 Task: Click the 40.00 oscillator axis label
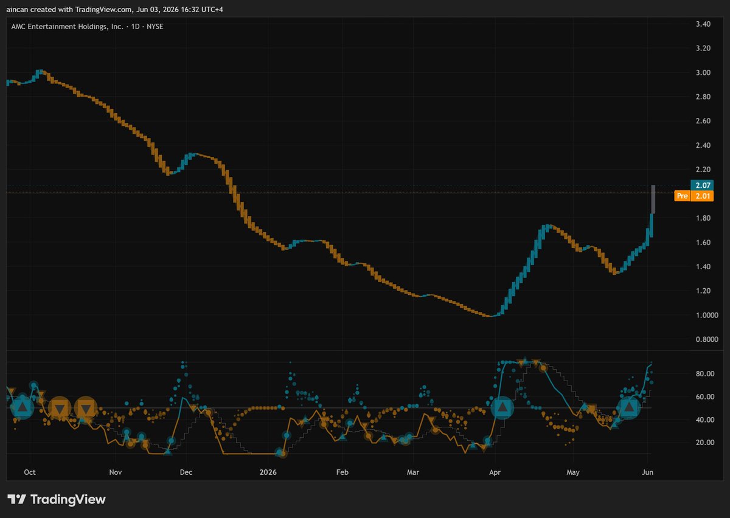point(704,420)
